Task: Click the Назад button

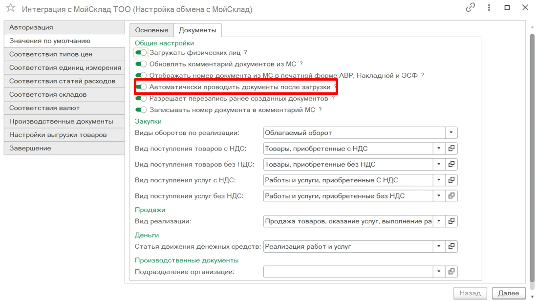Action: [470, 293]
